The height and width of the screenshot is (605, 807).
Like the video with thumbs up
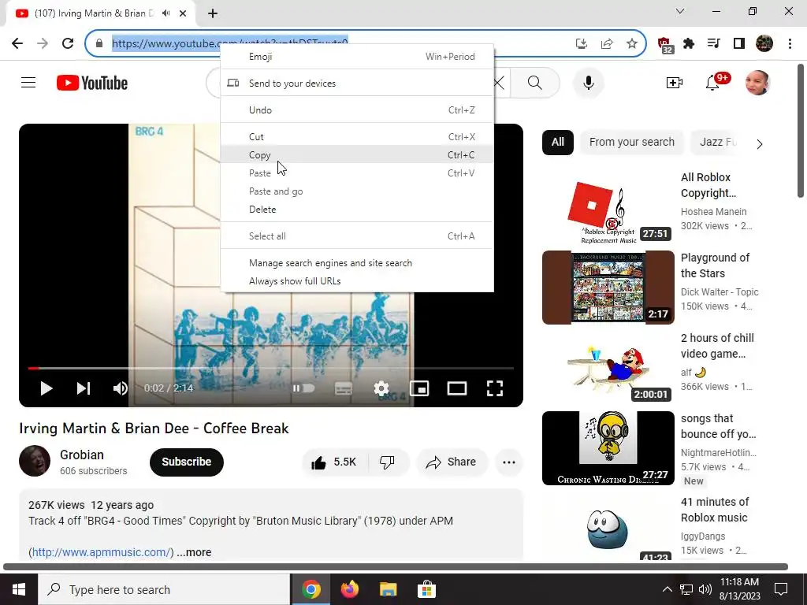coord(334,462)
